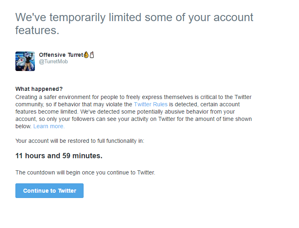This screenshot has height=228, width=299.
Task: Click the Offensive Turret profile avatar
Action: tap(25, 61)
